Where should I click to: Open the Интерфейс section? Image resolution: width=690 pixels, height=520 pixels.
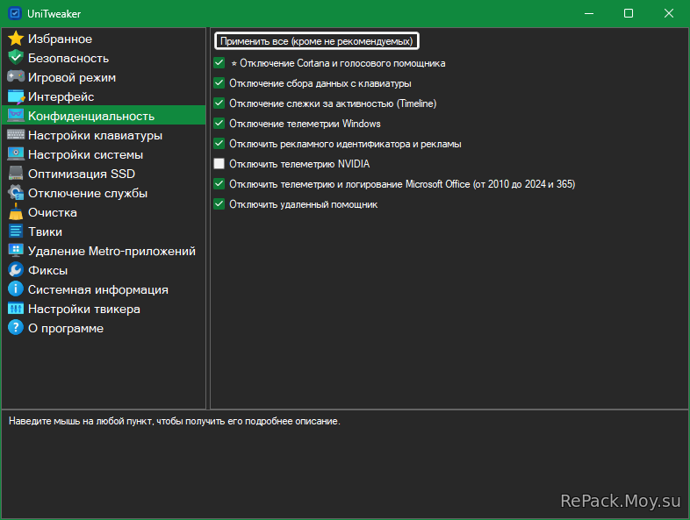(x=61, y=96)
